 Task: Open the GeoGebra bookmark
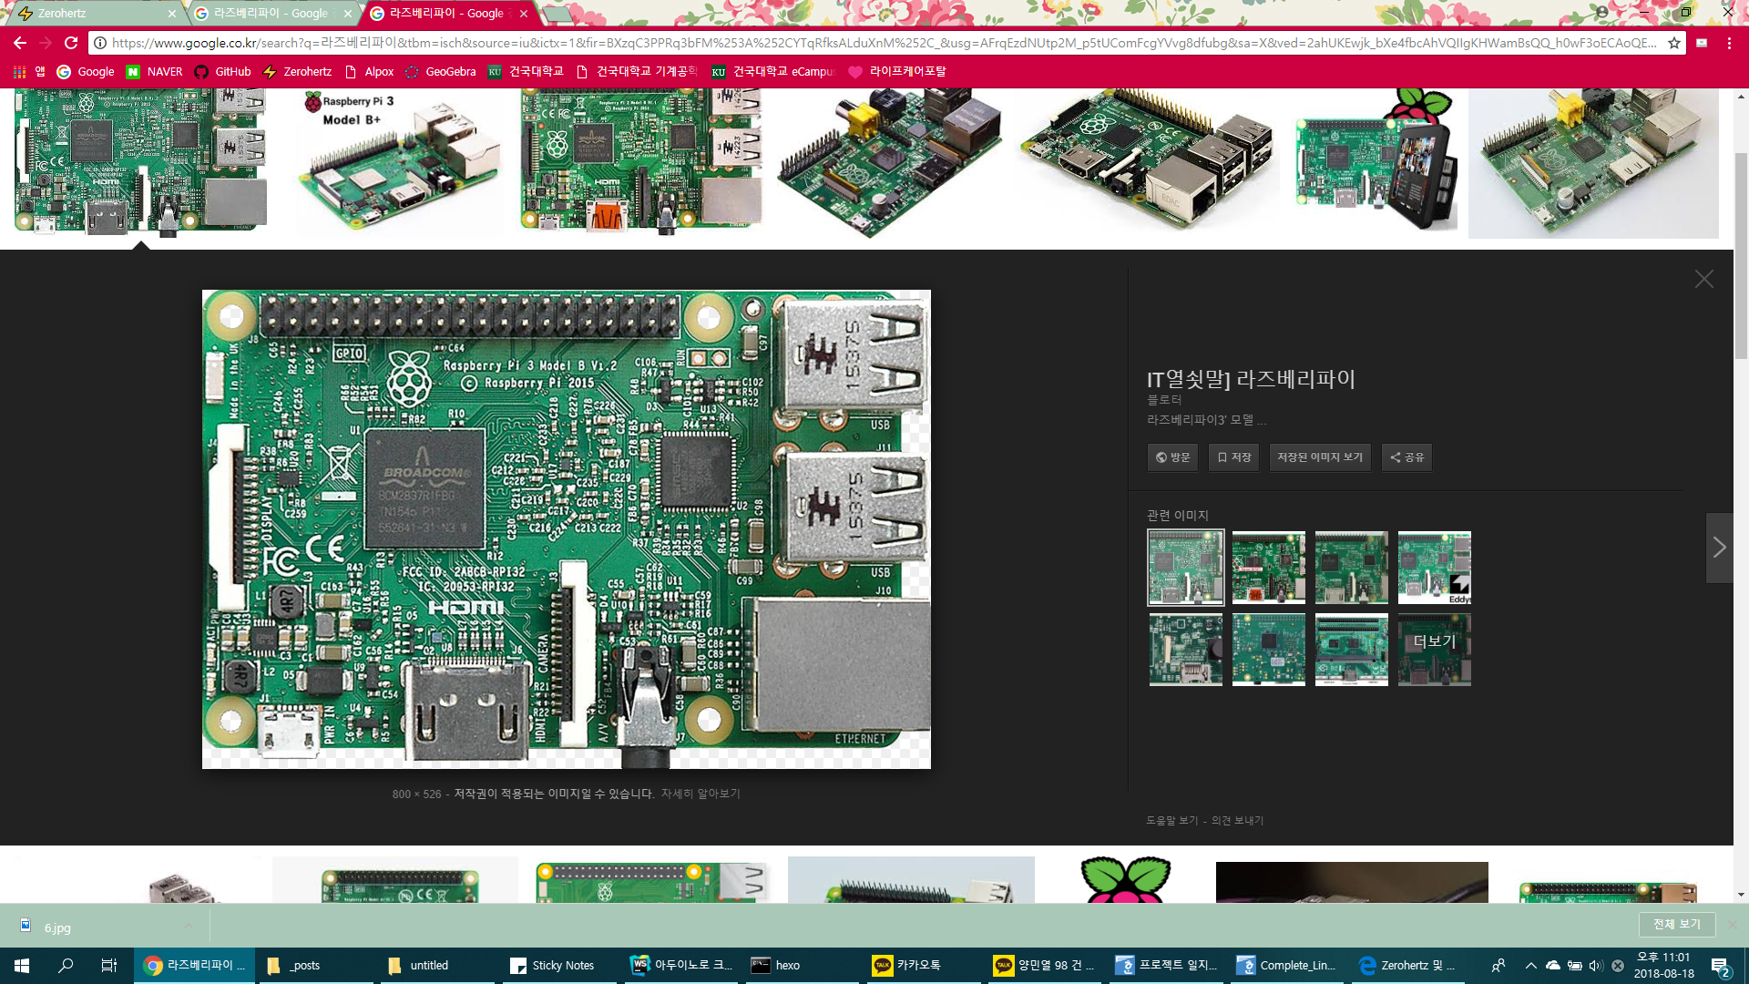(440, 71)
